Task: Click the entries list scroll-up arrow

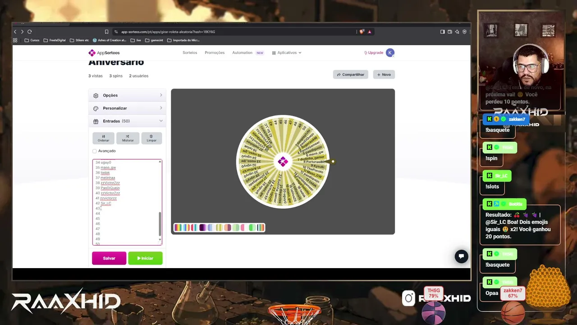Action: coord(160,162)
